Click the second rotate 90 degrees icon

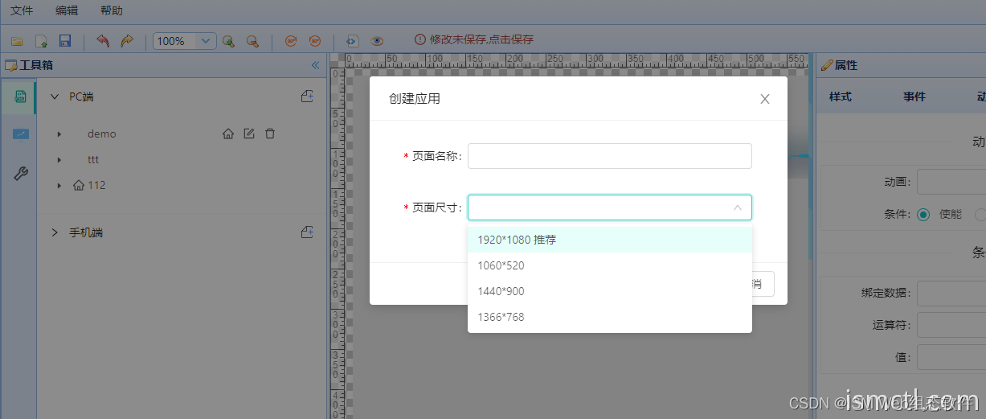click(315, 40)
